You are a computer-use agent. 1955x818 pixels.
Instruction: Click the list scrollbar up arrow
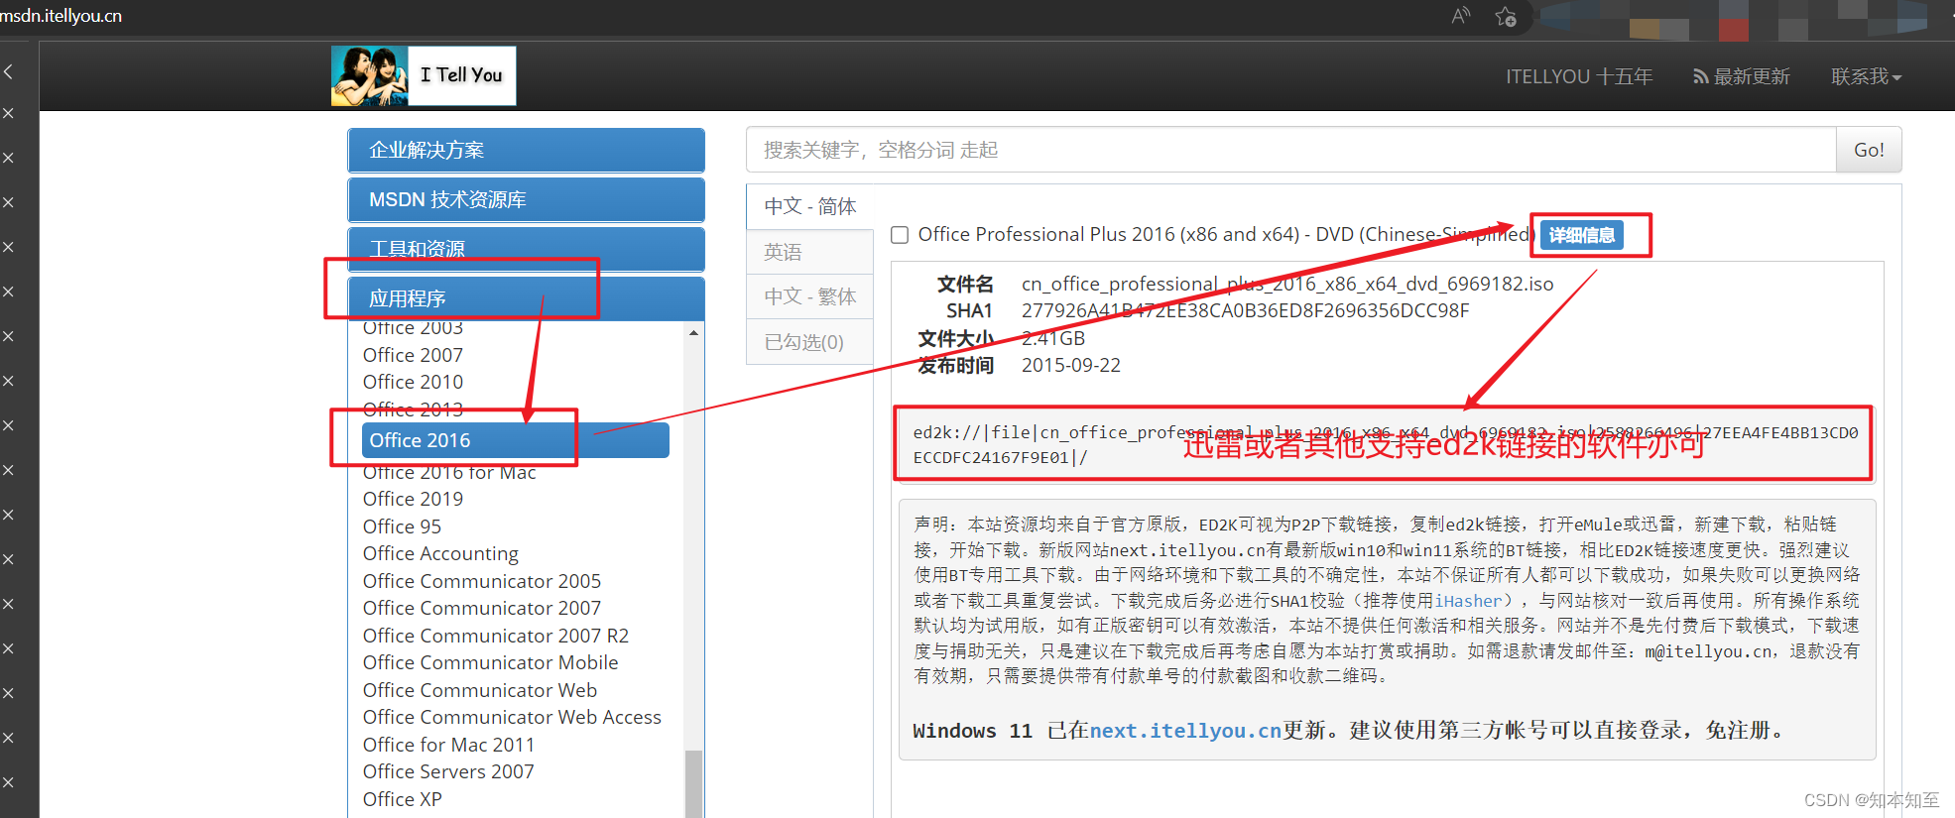(x=693, y=332)
